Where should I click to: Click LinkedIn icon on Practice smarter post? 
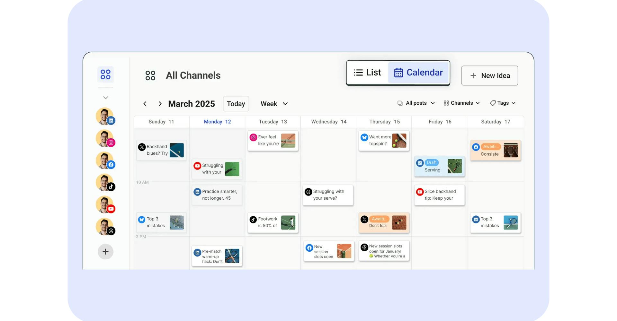pos(197,192)
